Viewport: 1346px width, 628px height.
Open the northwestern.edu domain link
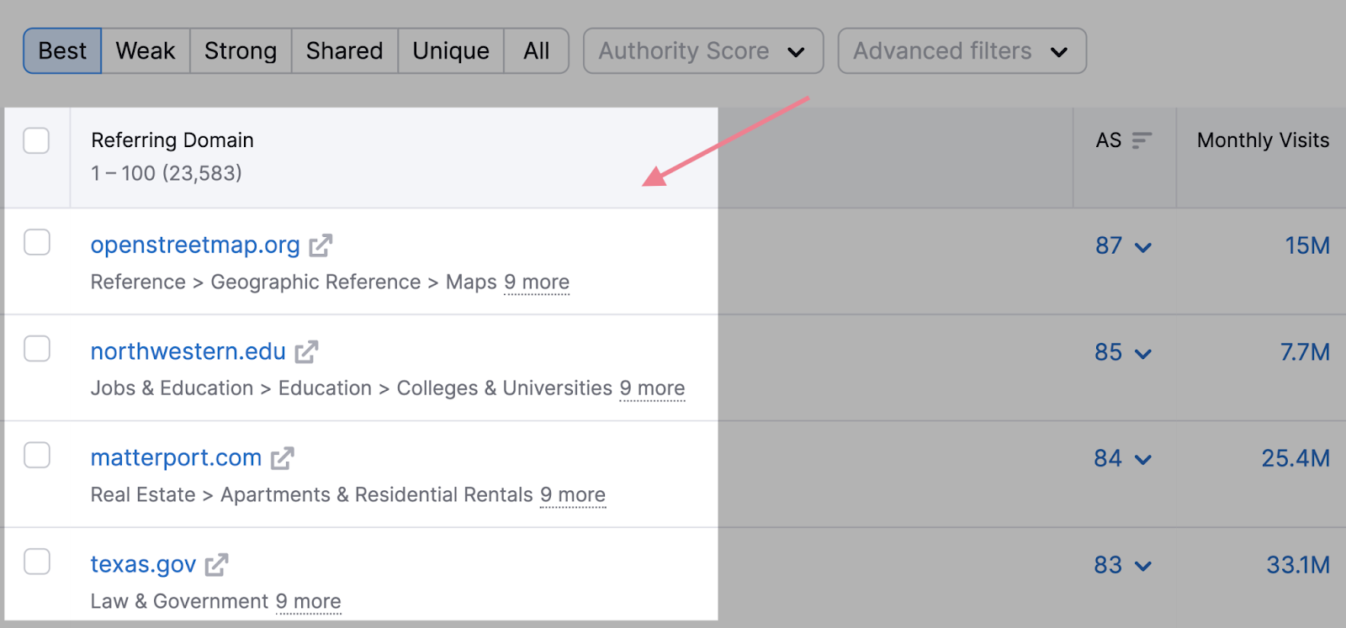tap(188, 351)
